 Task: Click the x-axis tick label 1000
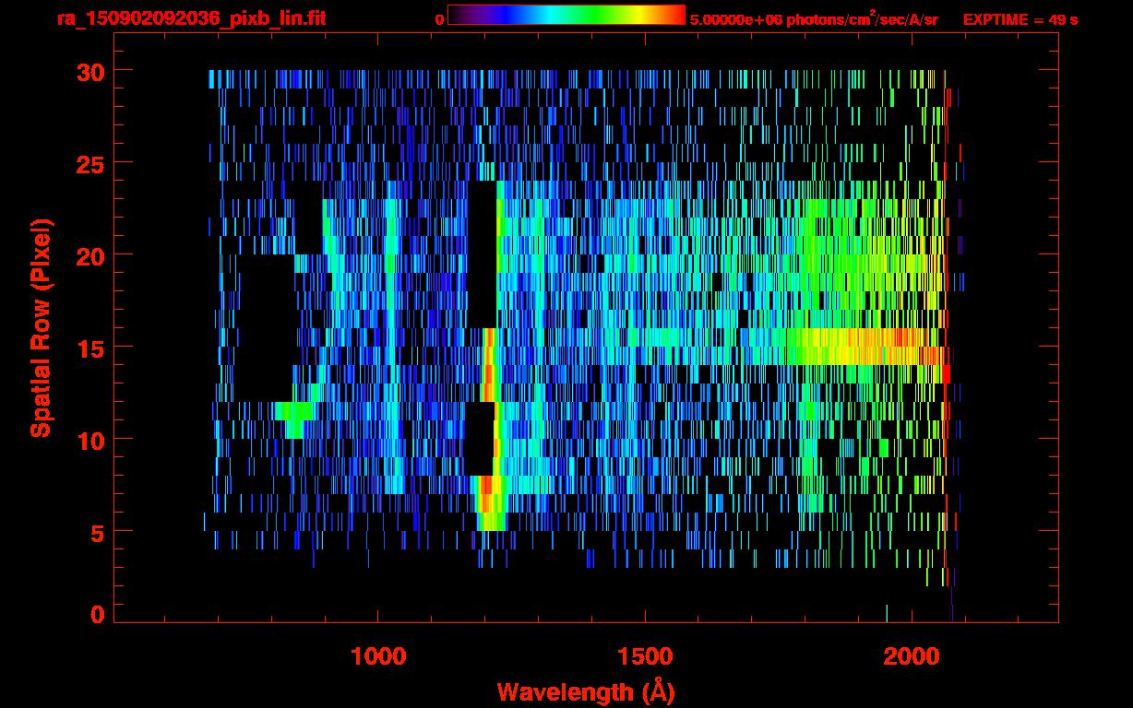pyautogui.click(x=377, y=656)
